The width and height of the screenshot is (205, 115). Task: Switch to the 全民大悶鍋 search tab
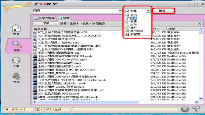[x=45, y=18]
